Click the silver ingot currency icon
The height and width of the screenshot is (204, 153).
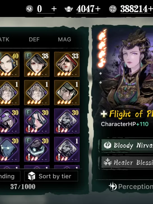coord(69,9)
